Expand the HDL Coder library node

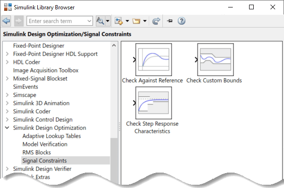click(7, 62)
